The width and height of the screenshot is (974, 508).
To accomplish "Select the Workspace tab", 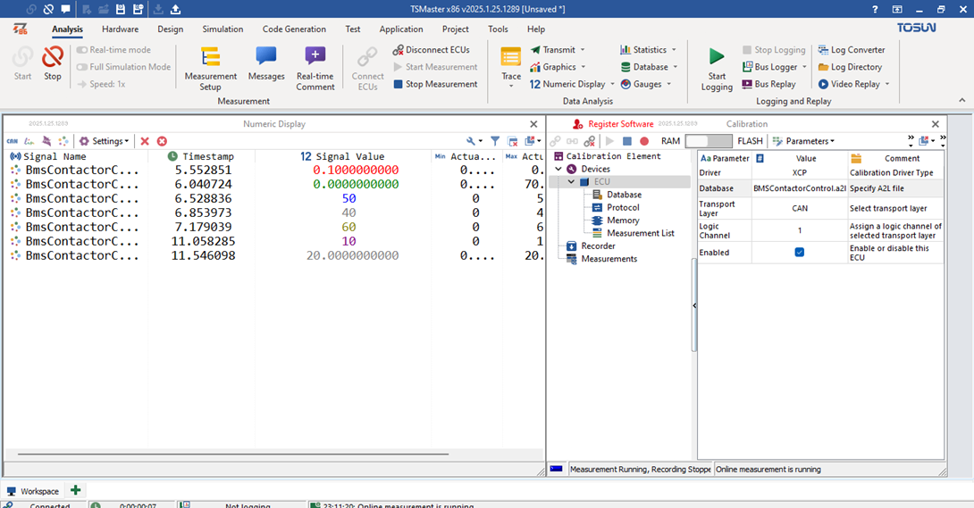I will (x=33, y=491).
